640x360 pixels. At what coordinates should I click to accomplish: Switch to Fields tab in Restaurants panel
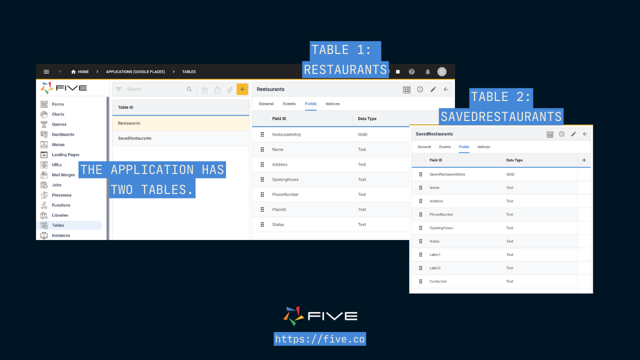click(310, 104)
